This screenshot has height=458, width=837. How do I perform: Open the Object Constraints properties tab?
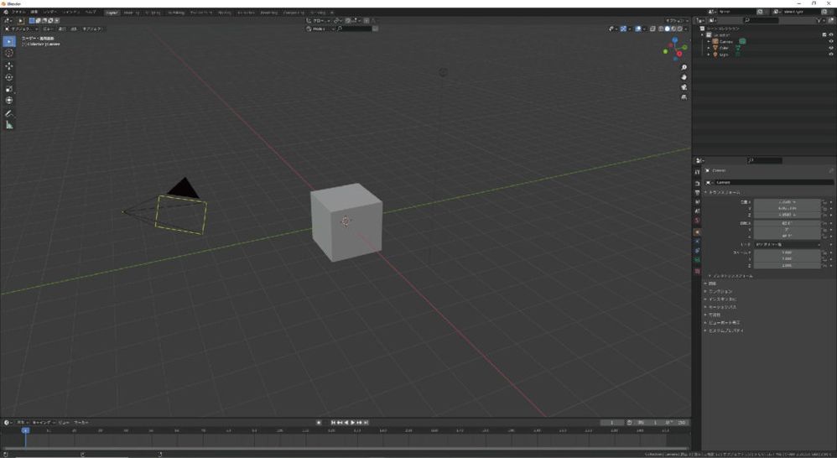point(697,250)
